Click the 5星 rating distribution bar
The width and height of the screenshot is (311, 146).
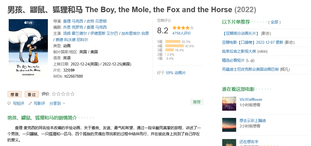coord(173,42)
